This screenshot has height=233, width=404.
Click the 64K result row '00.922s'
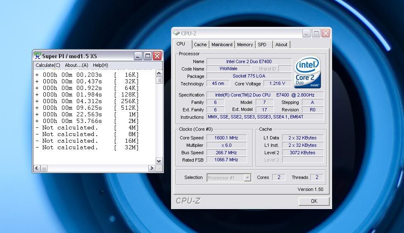click(x=87, y=88)
